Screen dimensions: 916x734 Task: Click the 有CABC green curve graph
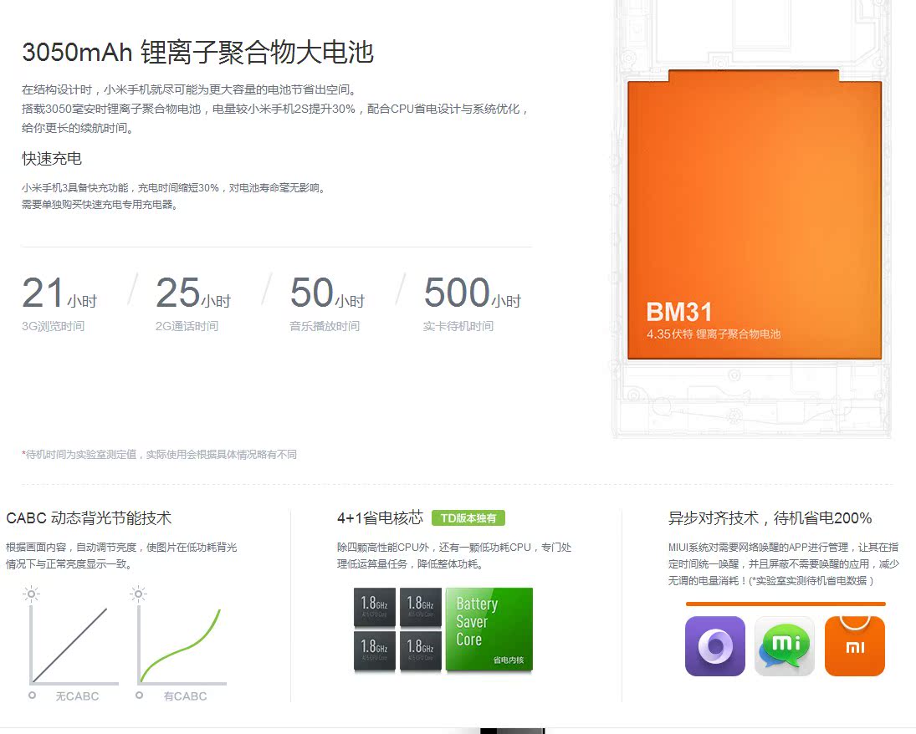(182, 645)
